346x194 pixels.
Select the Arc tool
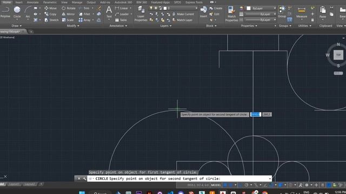28,12
